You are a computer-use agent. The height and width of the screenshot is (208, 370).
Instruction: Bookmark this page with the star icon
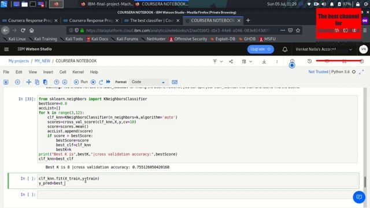coord(298,31)
